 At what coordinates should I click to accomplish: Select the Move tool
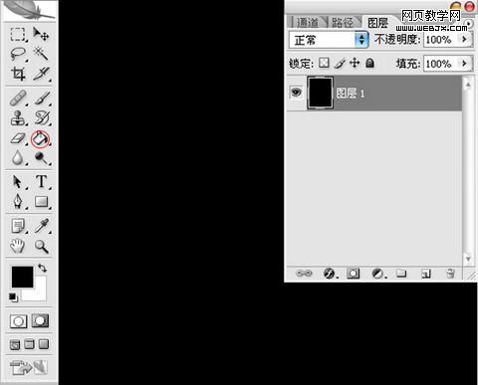41,34
